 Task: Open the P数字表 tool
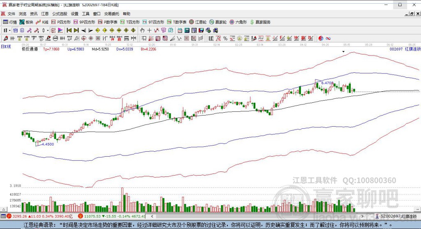click(x=108, y=22)
